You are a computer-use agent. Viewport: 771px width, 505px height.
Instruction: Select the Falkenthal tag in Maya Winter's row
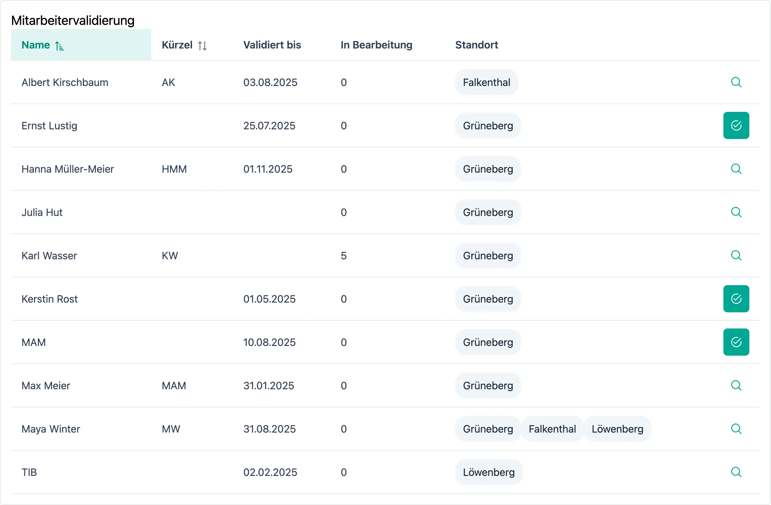(552, 429)
